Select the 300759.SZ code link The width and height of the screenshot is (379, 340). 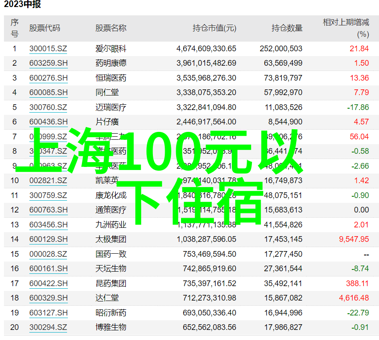(48, 195)
